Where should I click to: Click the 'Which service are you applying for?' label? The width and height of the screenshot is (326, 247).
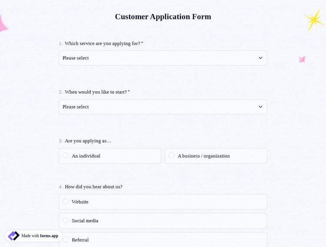[x=103, y=43]
